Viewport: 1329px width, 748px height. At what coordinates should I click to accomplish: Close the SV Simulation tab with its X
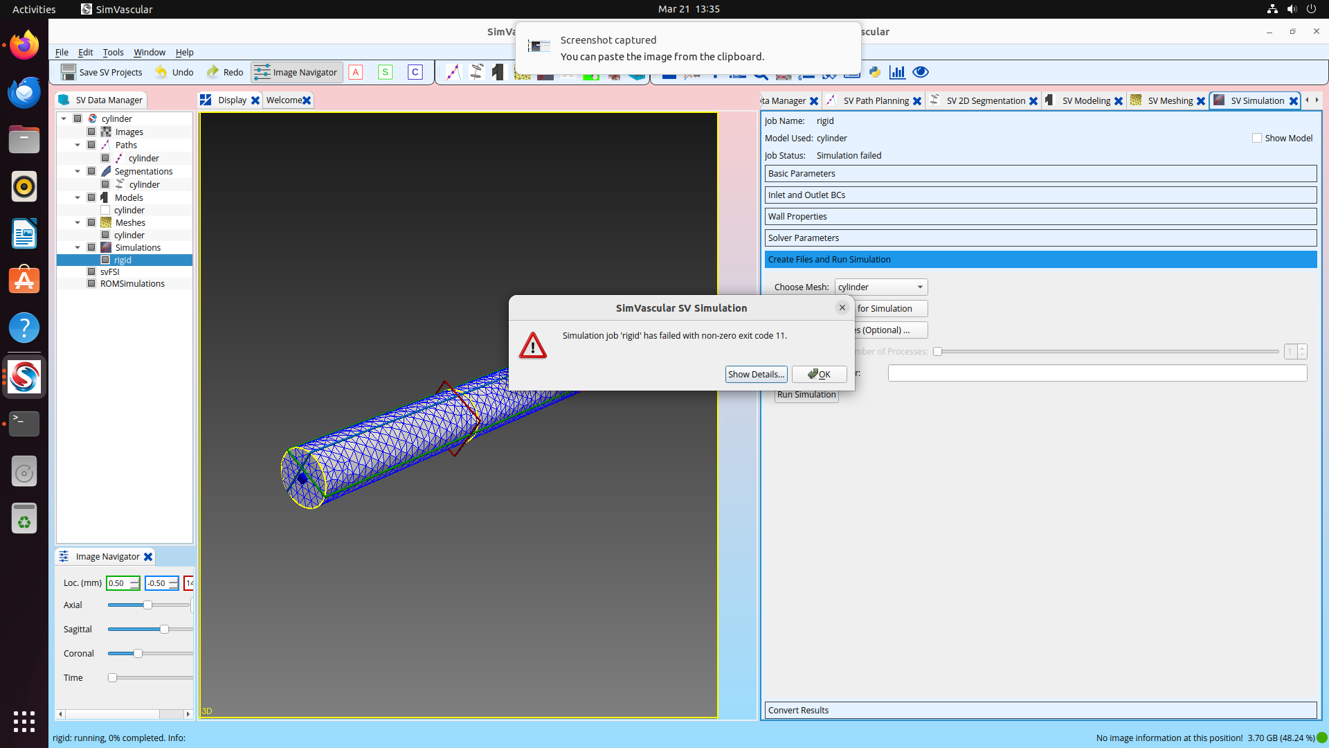1293,101
